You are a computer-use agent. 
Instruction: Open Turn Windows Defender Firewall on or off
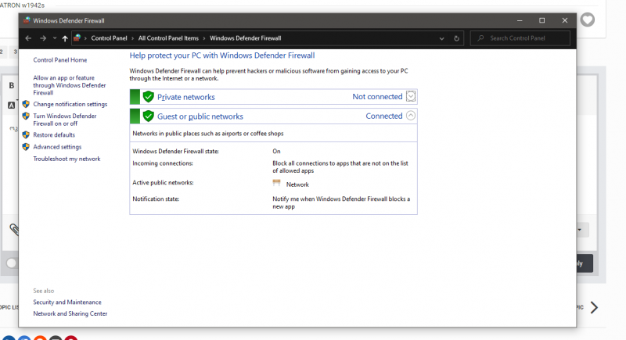coord(65,120)
